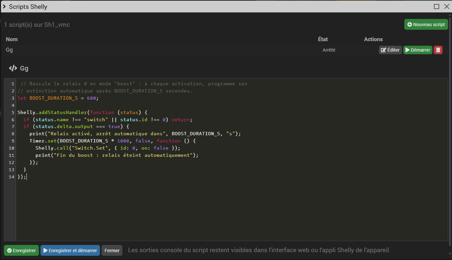Click the code icon beside Gg heading
The height and width of the screenshot is (260, 452).
(13, 68)
